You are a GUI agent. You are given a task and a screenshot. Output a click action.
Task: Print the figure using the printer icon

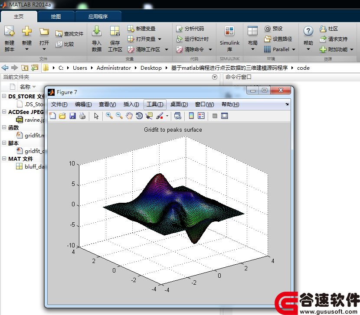point(82,116)
